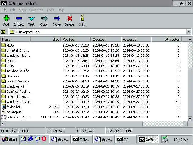193x145 pixels.
Task: Select the Taskbar Shuffle folder name
Action: pos(18,71)
